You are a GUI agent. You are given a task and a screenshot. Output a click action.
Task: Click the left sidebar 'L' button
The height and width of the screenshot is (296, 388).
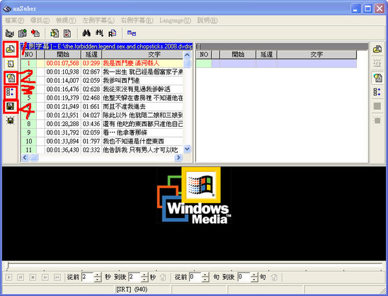coord(10,64)
